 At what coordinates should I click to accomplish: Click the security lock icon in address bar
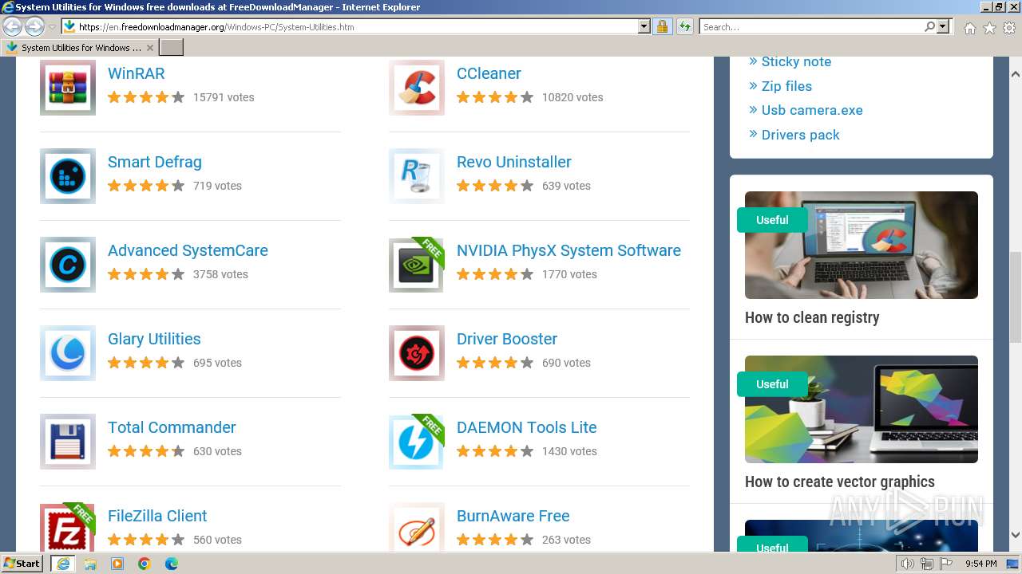click(x=662, y=26)
